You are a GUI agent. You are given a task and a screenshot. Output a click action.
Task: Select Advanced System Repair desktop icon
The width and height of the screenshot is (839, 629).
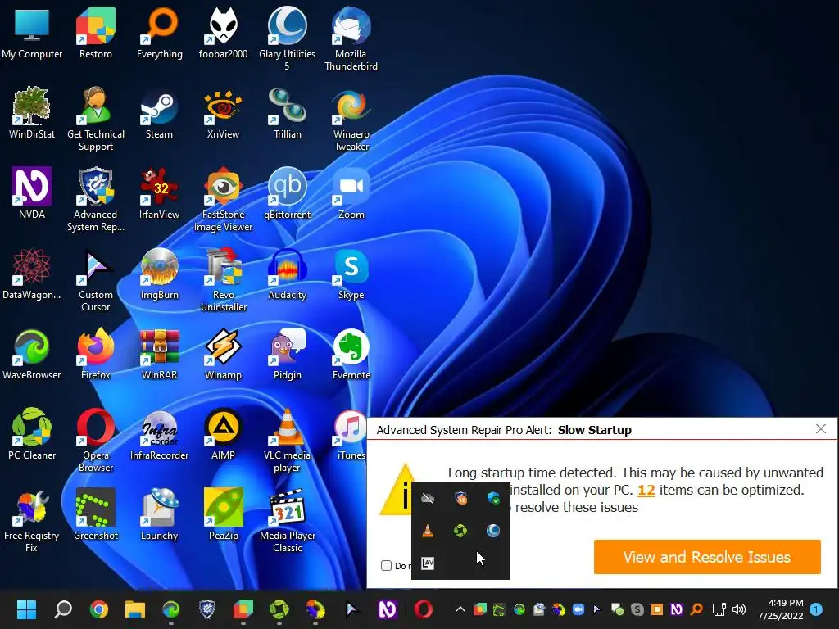[x=95, y=199]
